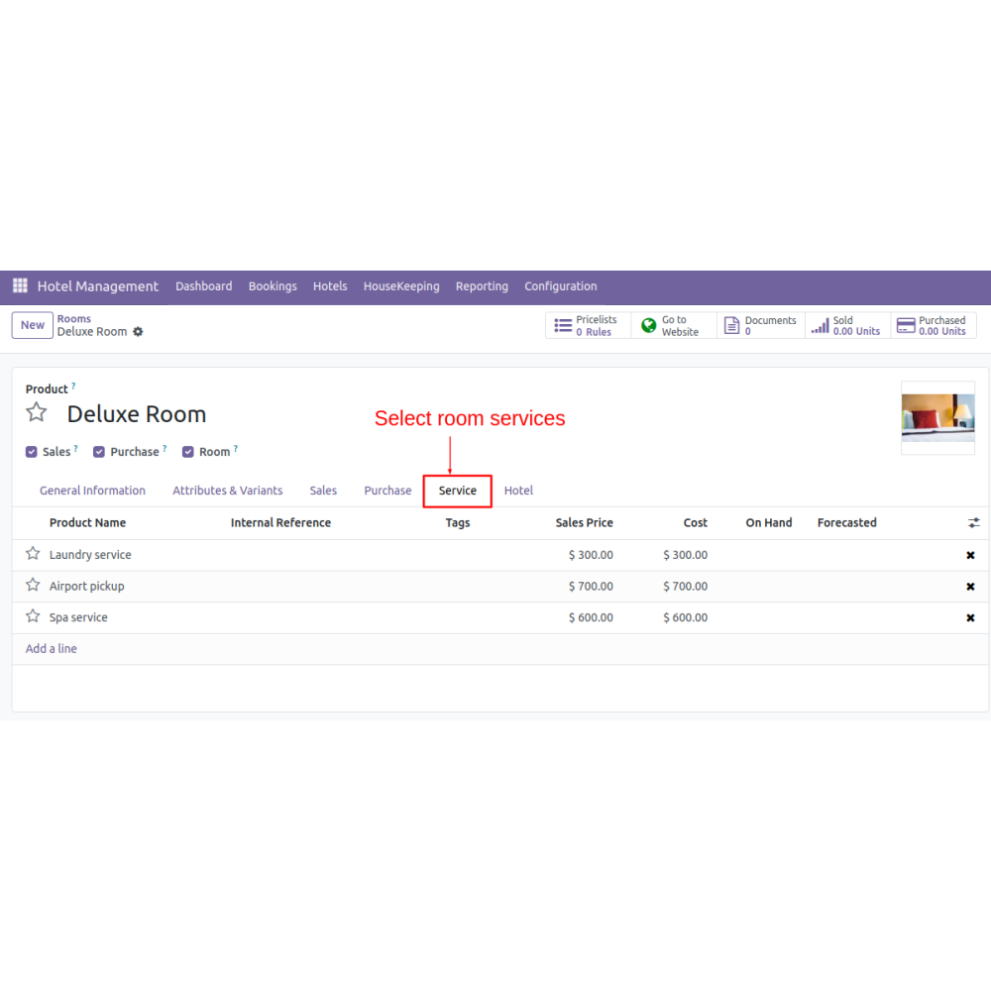Open the Configuration menu
The image size is (991, 991).
click(560, 286)
